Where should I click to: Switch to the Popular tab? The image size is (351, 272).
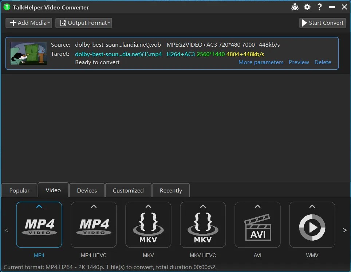click(x=19, y=190)
